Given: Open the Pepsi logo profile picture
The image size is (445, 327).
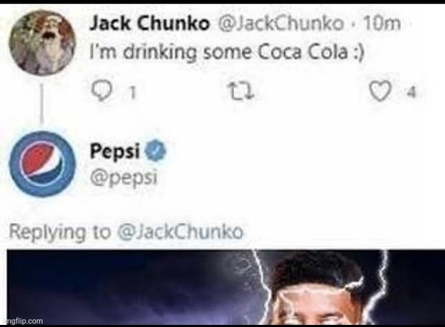Looking at the screenshot, I should [x=42, y=164].
